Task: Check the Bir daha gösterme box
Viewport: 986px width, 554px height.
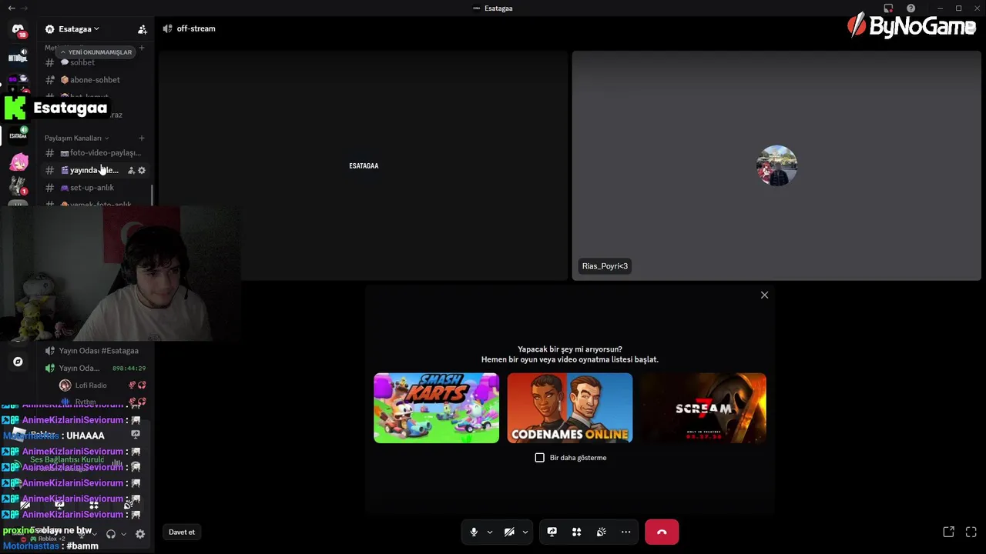Action: pyautogui.click(x=539, y=458)
